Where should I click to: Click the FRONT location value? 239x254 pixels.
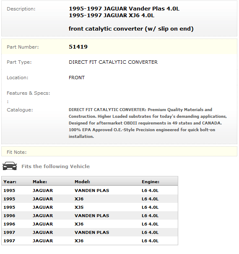point(77,78)
